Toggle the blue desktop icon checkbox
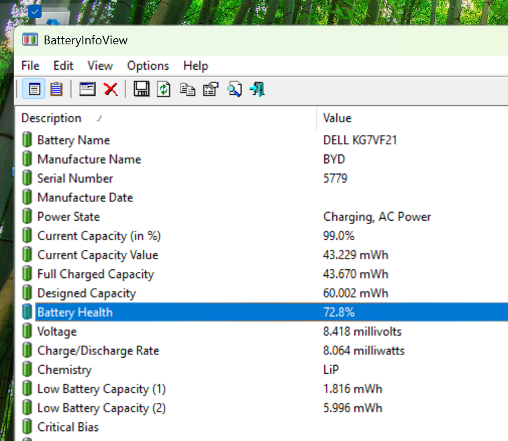 tap(35, 11)
